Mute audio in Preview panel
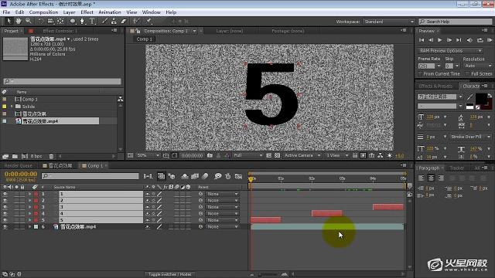 pos(469,40)
